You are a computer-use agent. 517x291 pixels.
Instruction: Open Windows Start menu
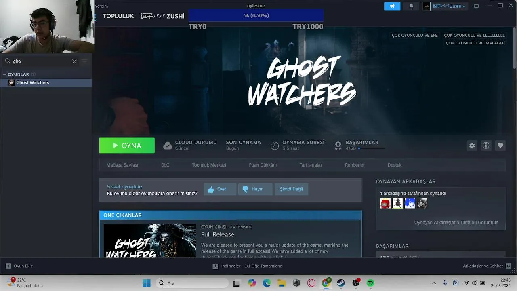[x=146, y=283]
